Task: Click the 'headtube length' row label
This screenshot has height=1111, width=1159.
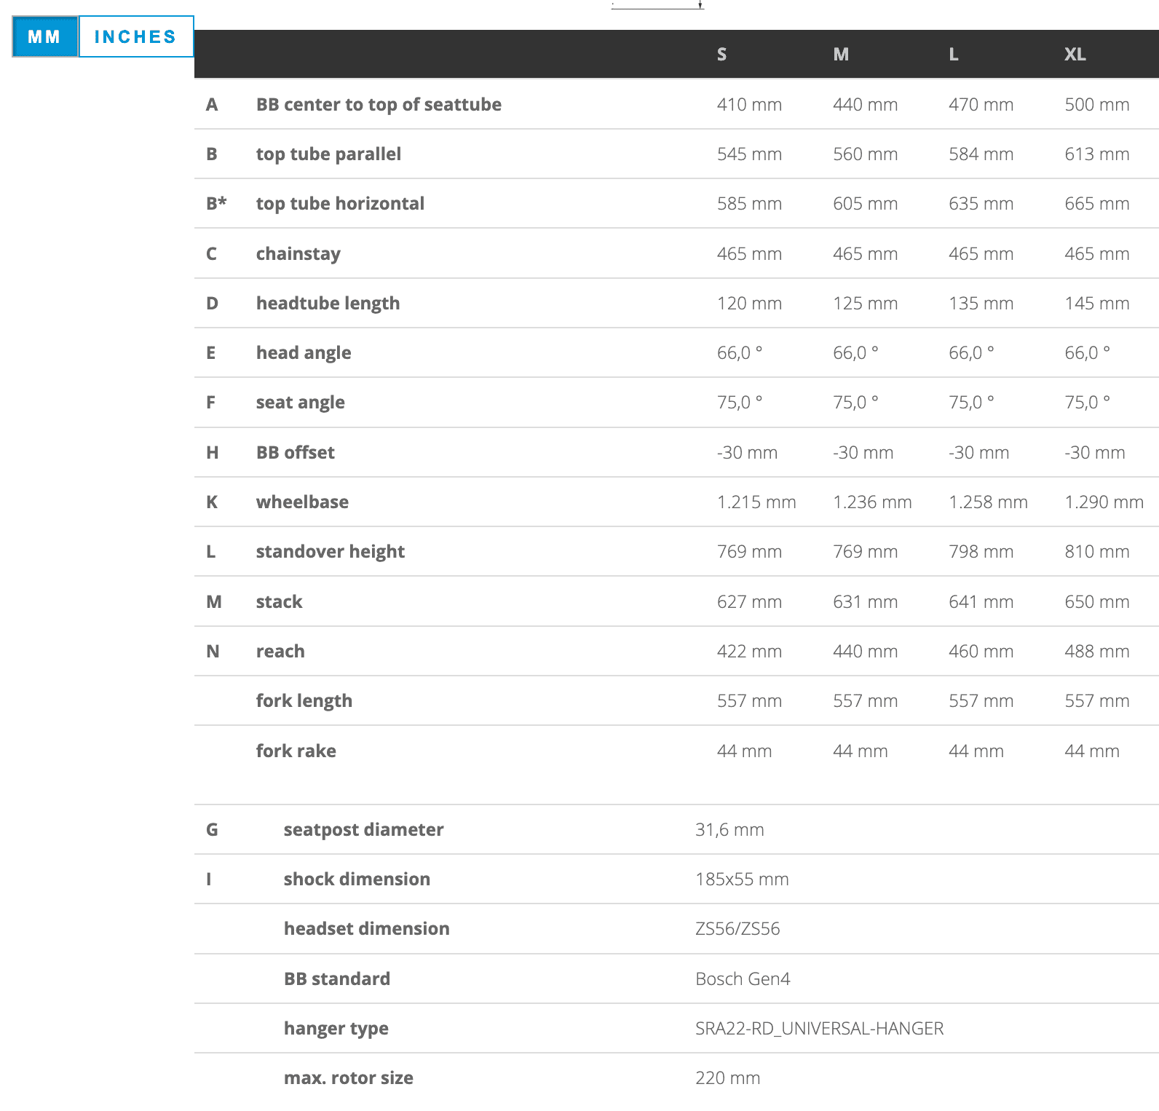Action: 328,303
